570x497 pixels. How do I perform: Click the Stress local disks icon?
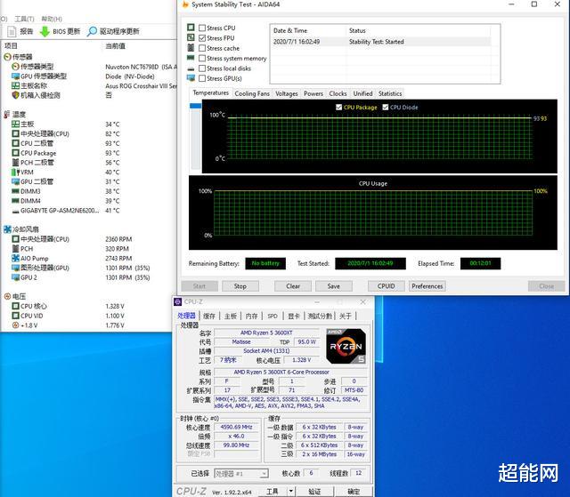pyautogui.click(x=191, y=68)
